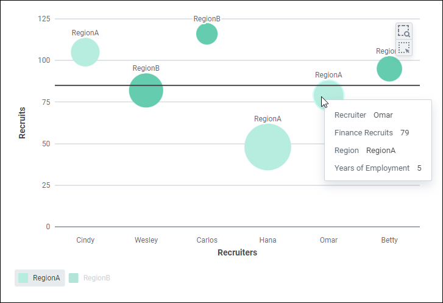Click the Wesley x-axis label
The width and height of the screenshot is (443, 303).
[146, 240]
